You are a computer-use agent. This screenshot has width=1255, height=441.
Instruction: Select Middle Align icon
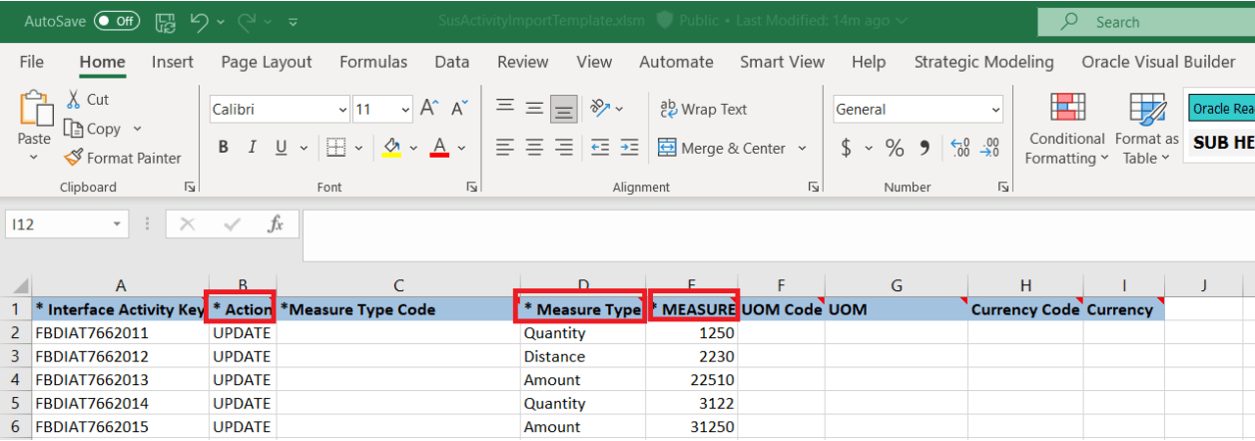535,108
